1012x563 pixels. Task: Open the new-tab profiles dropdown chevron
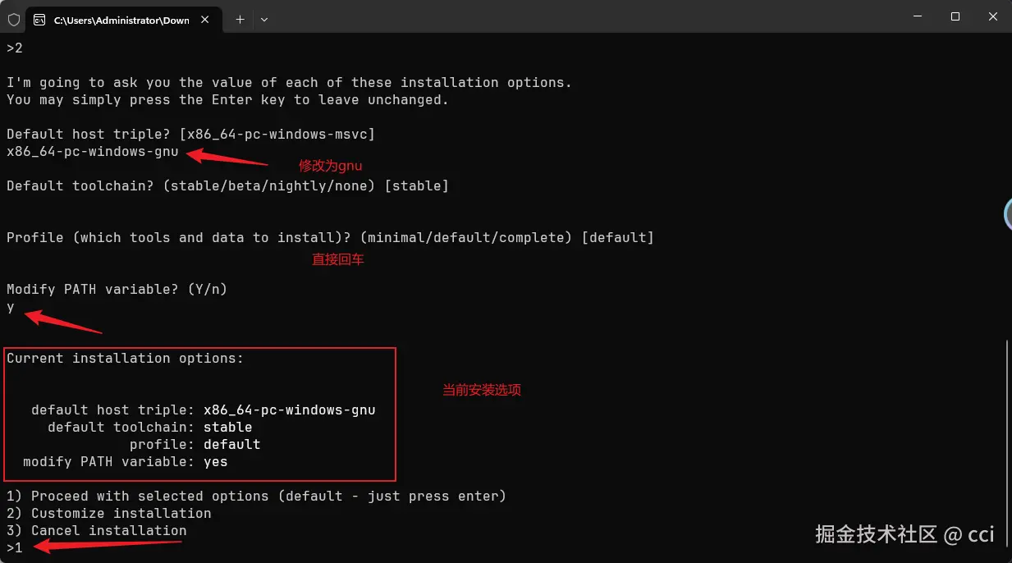264,19
